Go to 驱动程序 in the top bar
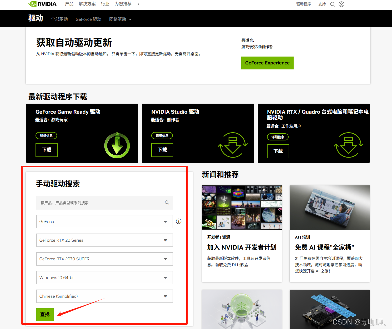This screenshot has width=392, height=329. (304, 4)
